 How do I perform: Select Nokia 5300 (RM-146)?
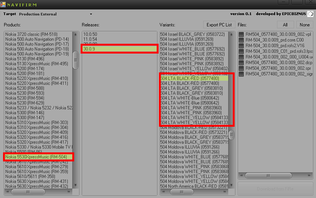pyautogui.click(x=25, y=113)
